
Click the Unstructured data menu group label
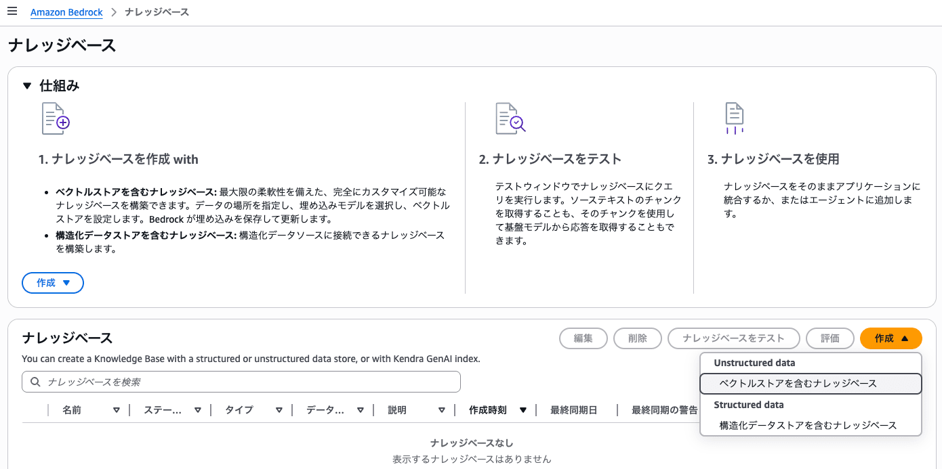point(754,363)
